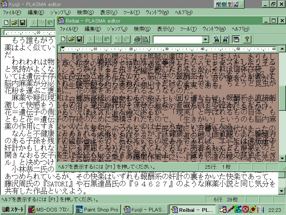
Task: Open ヘルプ(H) menu in Reibai window
Action: 240,29
